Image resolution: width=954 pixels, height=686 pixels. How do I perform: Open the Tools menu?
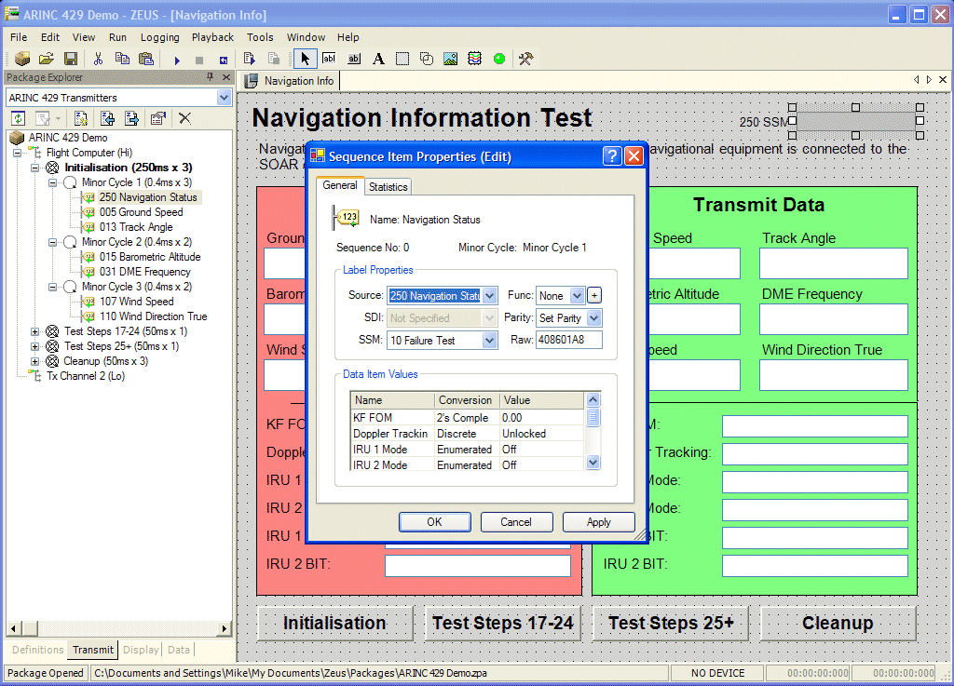260,37
